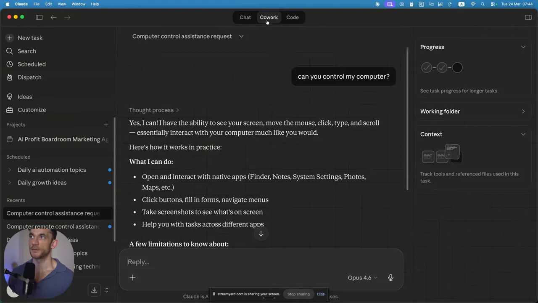Select the Cowork tab
The image size is (538, 303).
click(269, 17)
